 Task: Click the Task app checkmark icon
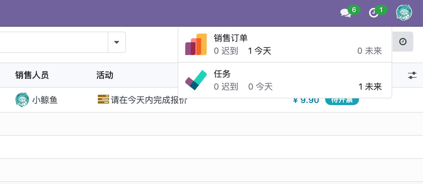click(196, 80)
